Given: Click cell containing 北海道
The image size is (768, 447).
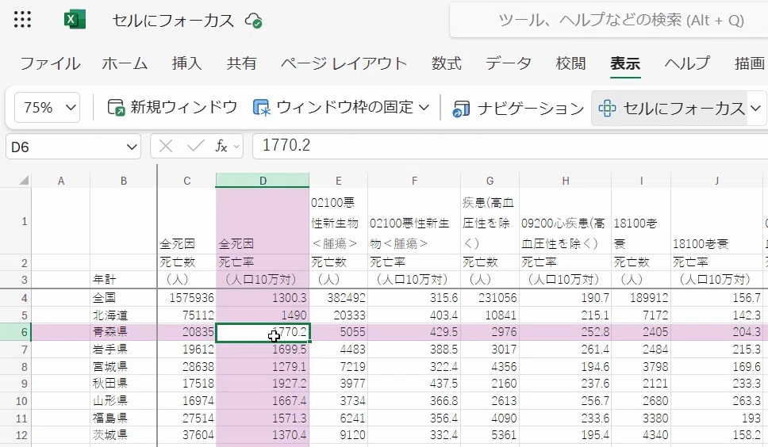Looking at the screenshot, I should point(124,315).
